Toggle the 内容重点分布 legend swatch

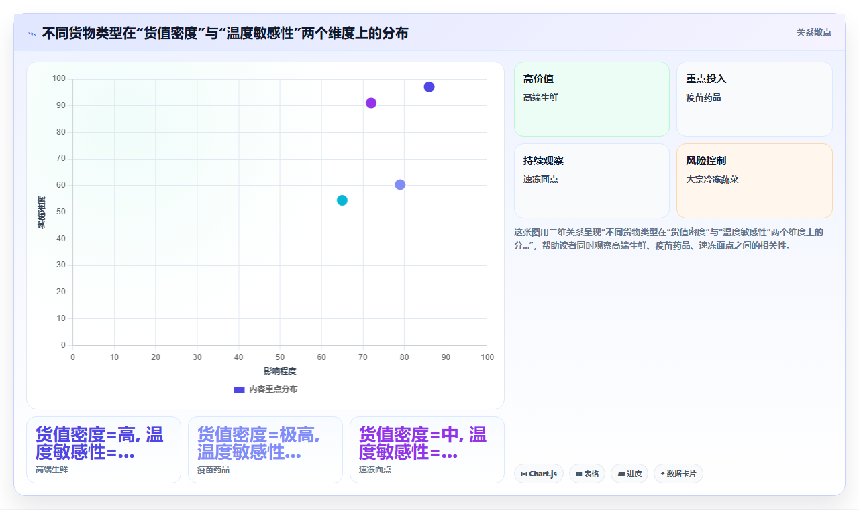pyautogui.click(x=239, y=389)
